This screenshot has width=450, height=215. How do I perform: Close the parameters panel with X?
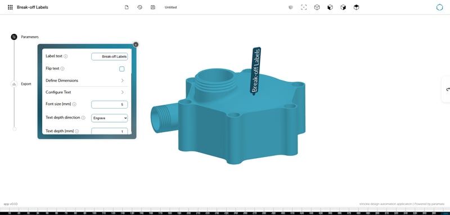pyautogui.click(x=136, y=44)
